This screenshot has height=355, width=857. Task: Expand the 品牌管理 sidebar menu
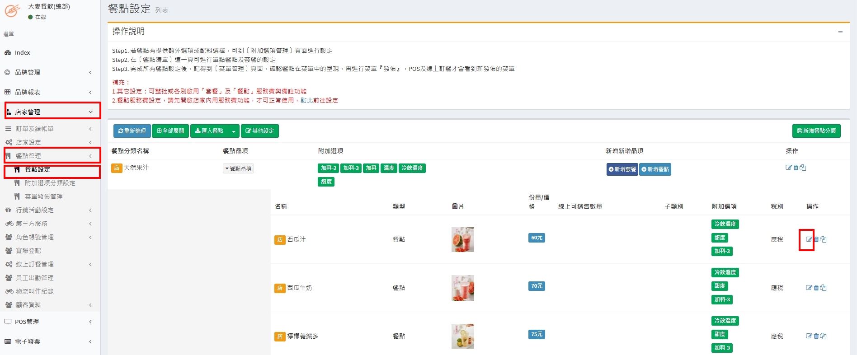click(50, 72)
